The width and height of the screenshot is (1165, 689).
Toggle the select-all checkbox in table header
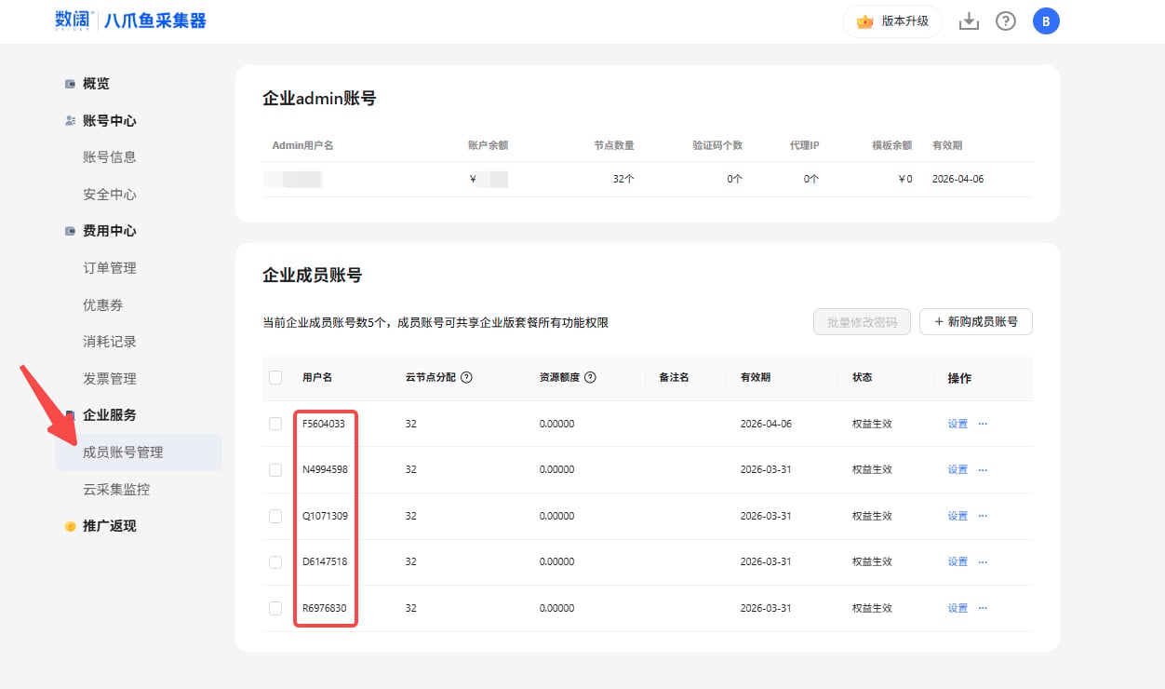(275, 378)
